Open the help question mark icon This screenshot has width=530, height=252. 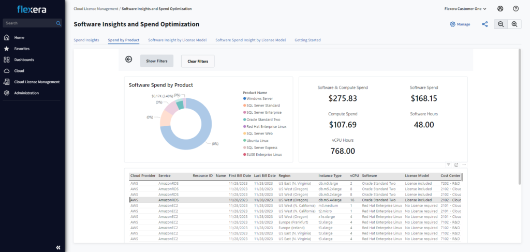click(516, 8)
